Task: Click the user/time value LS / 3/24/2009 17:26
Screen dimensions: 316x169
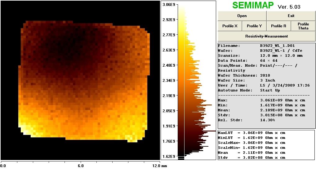Action: click(285, 85)
